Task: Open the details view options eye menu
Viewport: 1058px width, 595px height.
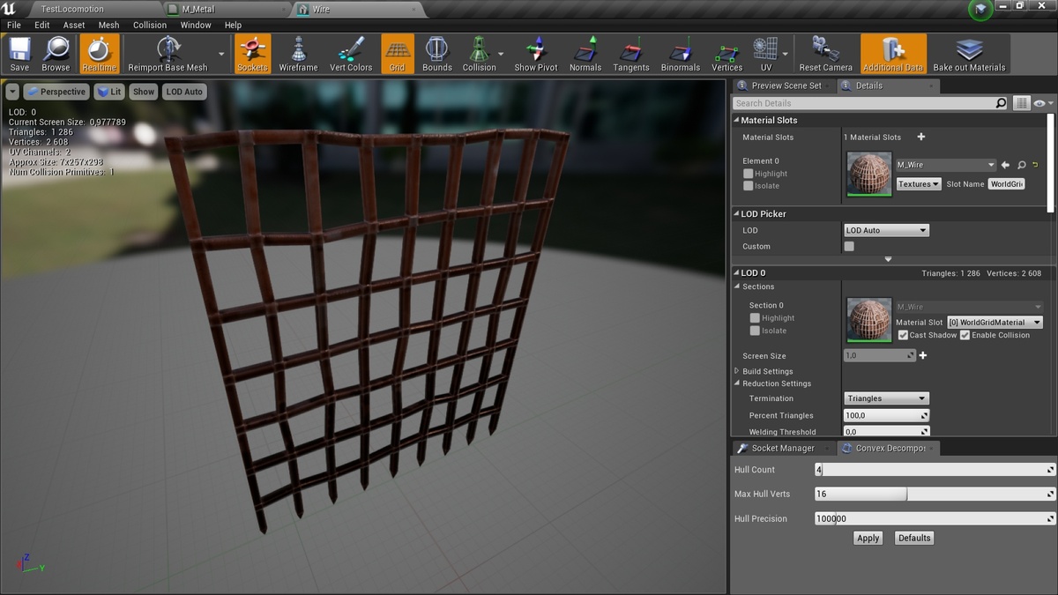Action: 1043,103
